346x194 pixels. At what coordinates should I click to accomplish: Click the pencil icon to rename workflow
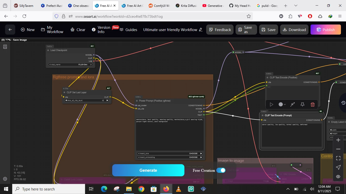click(201, 30)
